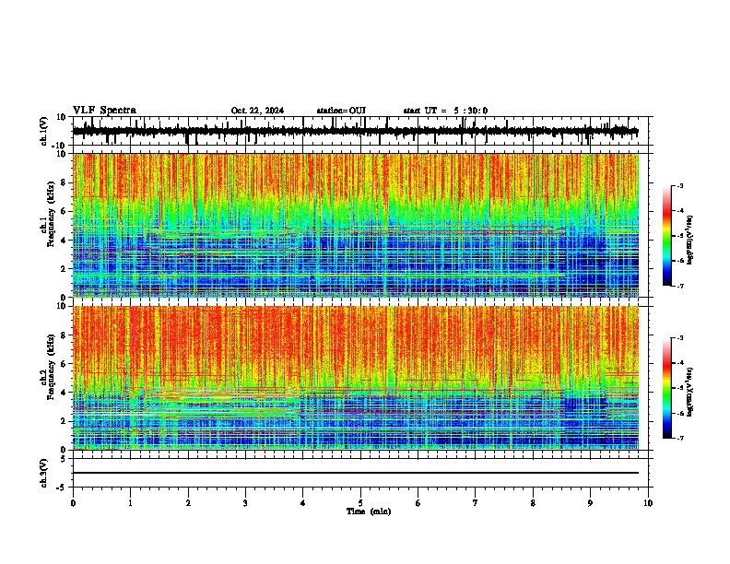Click the "-10" tick on ch.1(V) axis

60,146
